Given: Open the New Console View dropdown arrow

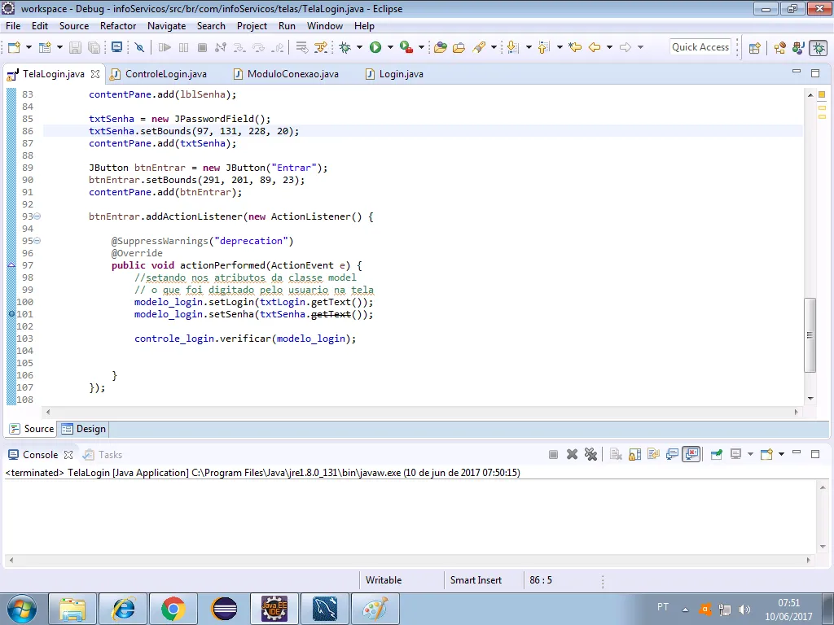Looking at the screenshot, I should [781, 455].
